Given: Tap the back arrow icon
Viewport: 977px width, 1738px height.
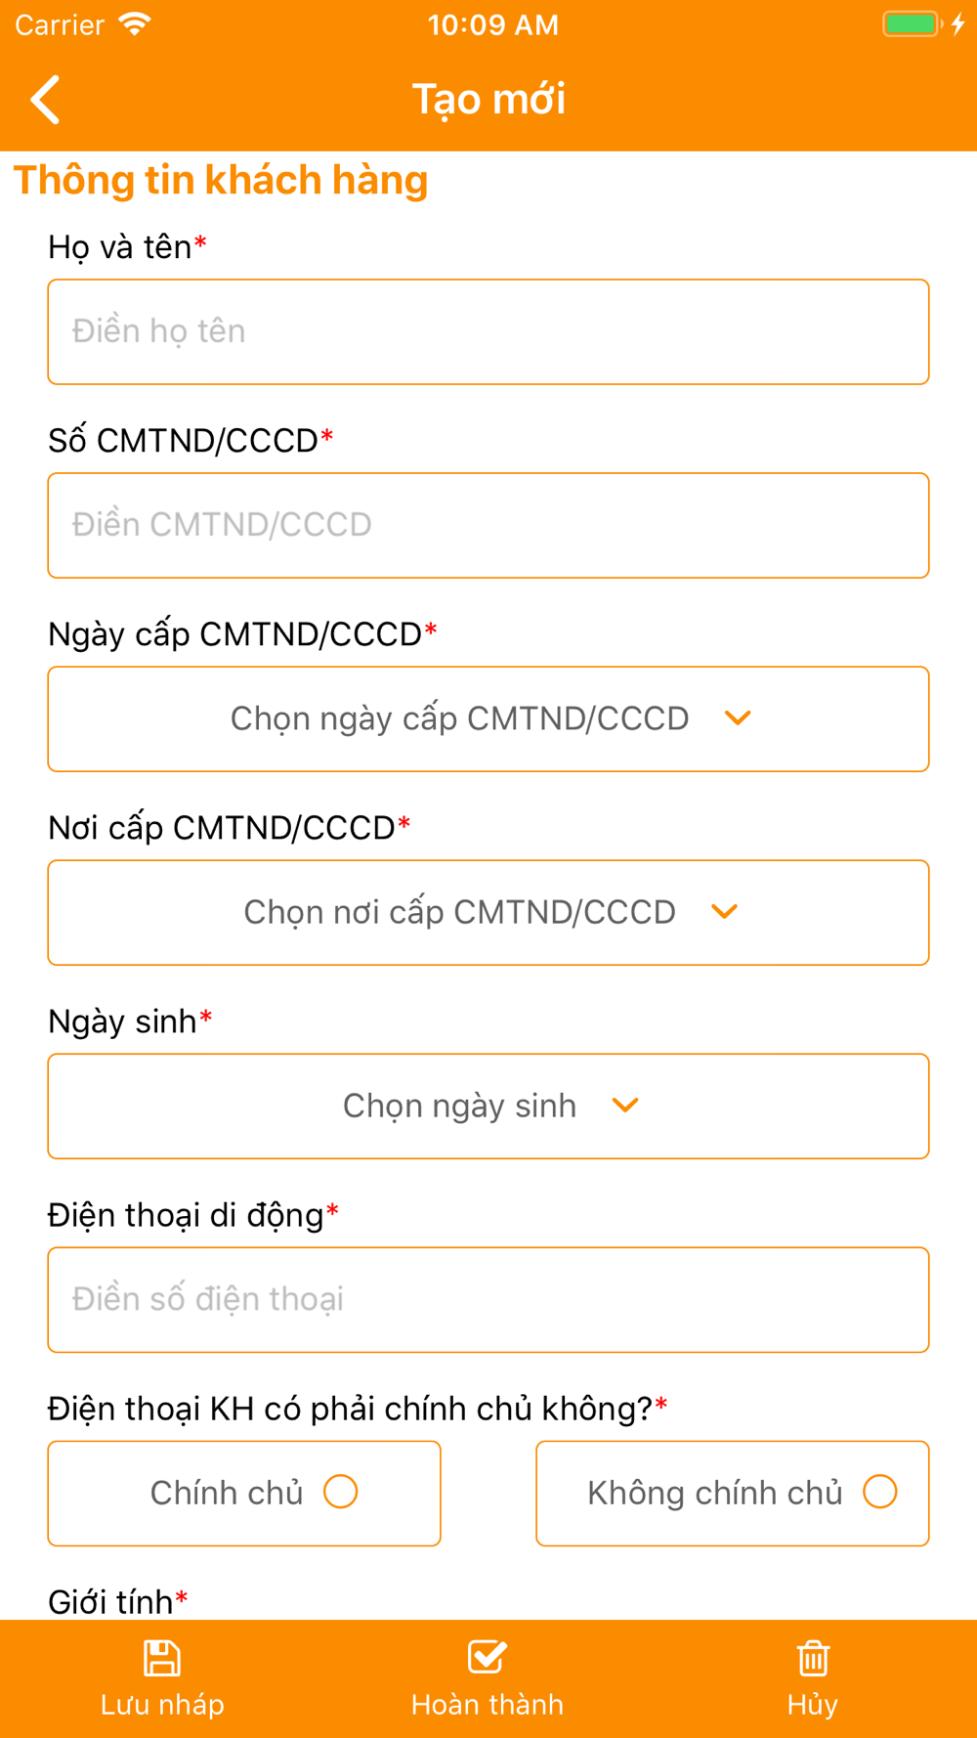Looking at the screenshot, I should tap(46, 100).
